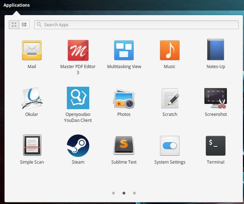Open the Simple Scan icon
This screenshot has height=204, width=244.
[x=32, y=145]
